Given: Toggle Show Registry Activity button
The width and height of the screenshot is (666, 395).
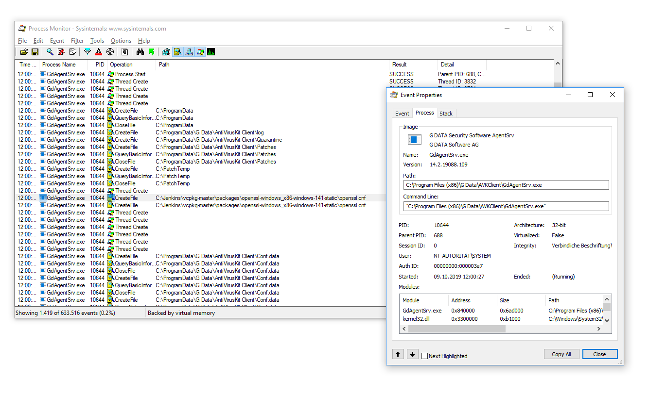Looking at the screenshot, I should pyautogui.click(x=166, y=52).
